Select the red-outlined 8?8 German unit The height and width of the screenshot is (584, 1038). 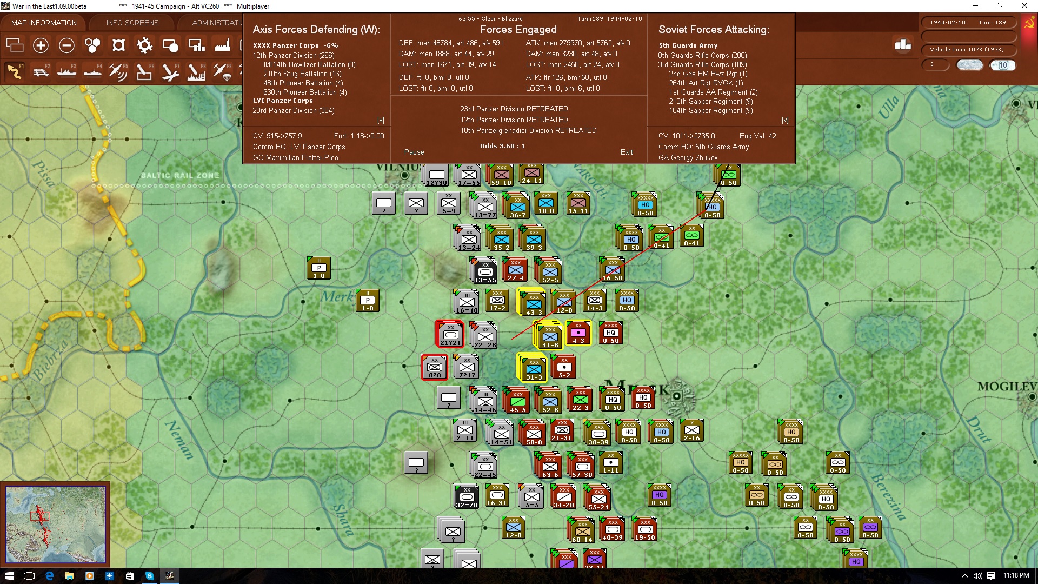[435, 367]
